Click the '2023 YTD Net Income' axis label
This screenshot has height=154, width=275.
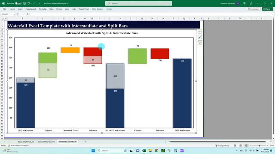tap(115, 130)
